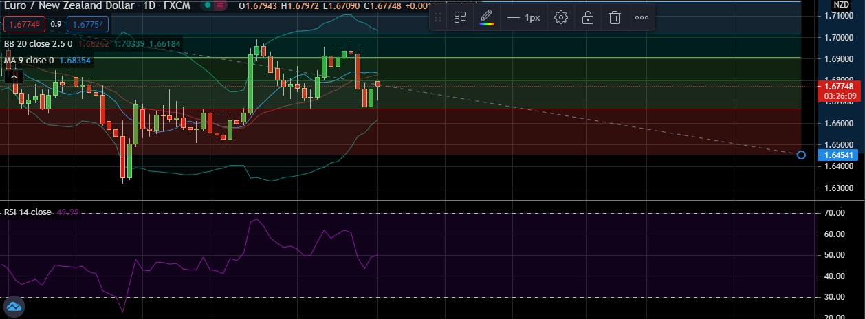The width and height of the screenshot is (865, 319).
Task: Select the RSI 14 close indicator label
Action: coord(28,212)
